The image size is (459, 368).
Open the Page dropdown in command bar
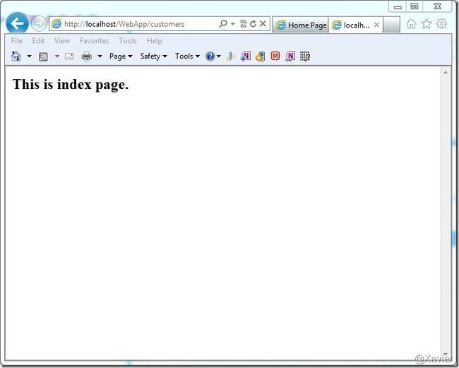[121, 56]
